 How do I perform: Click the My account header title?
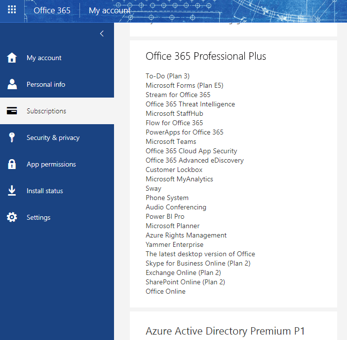pos(110,11)
